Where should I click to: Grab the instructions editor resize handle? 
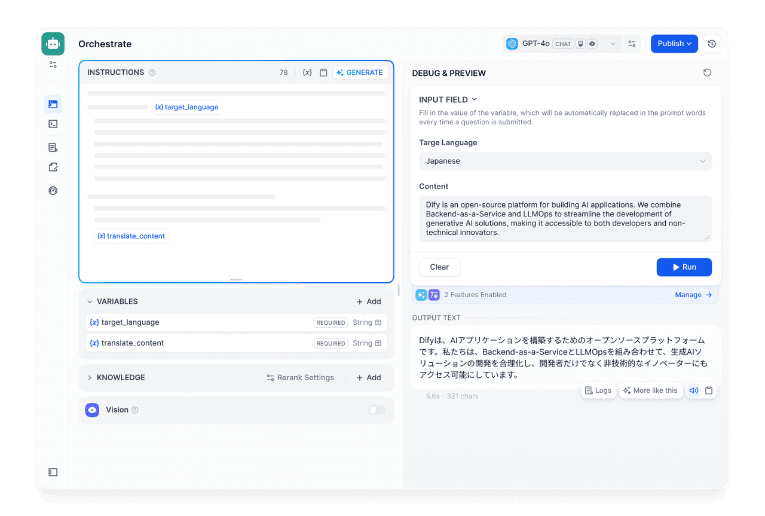pyautogui.click(x=236, y=280)
